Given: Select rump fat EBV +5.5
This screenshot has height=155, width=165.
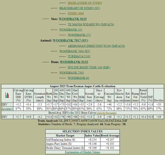Looking at the screenshot, I should click(x=135, y=104).
